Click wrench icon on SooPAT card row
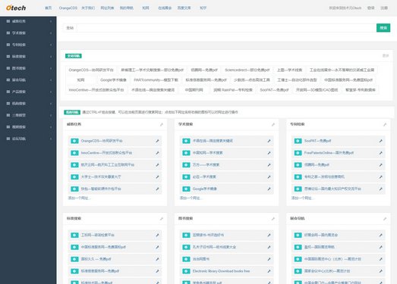 (x=380, y=141)
